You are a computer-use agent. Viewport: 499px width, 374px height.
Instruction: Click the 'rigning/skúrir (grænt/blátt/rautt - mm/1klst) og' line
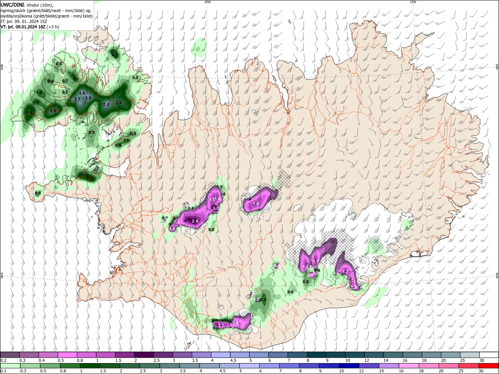46,10
